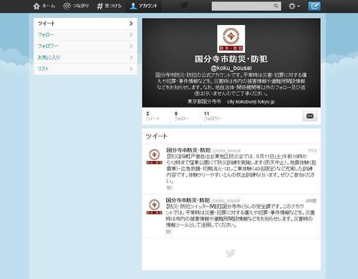The image size is (358, 279).
Task: Open the settings gear dropdown
Action: (294, 6)
